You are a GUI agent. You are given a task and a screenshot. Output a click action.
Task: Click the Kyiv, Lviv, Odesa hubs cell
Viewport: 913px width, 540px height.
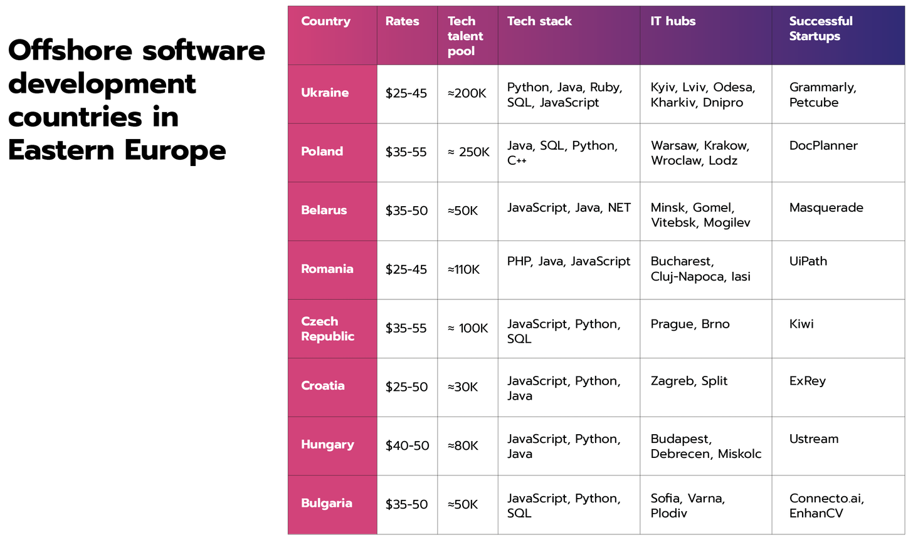tap(703, 95)
